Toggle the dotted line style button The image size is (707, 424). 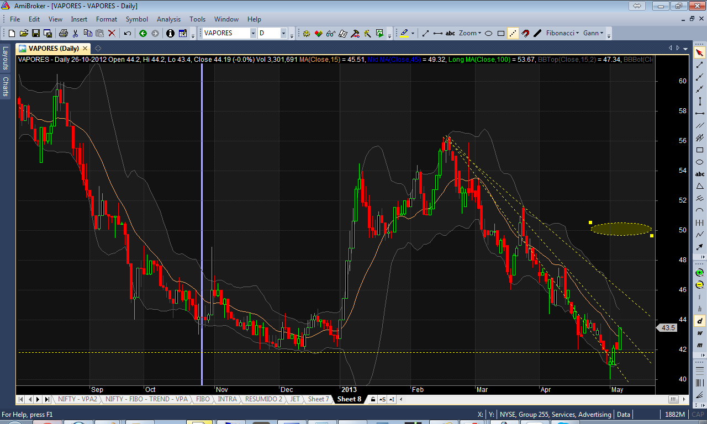(513, 33)
